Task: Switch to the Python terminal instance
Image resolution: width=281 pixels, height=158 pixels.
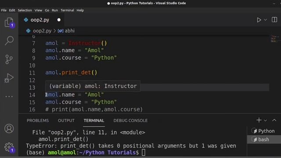Action: 264,131
